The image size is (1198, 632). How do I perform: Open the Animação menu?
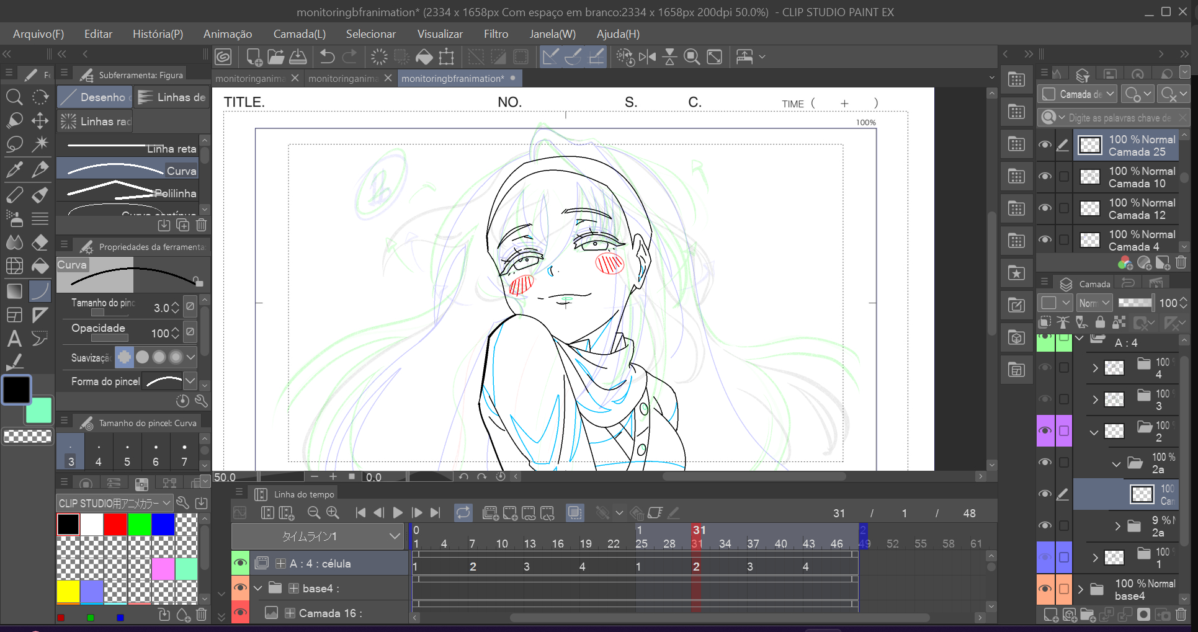[228, 34]
